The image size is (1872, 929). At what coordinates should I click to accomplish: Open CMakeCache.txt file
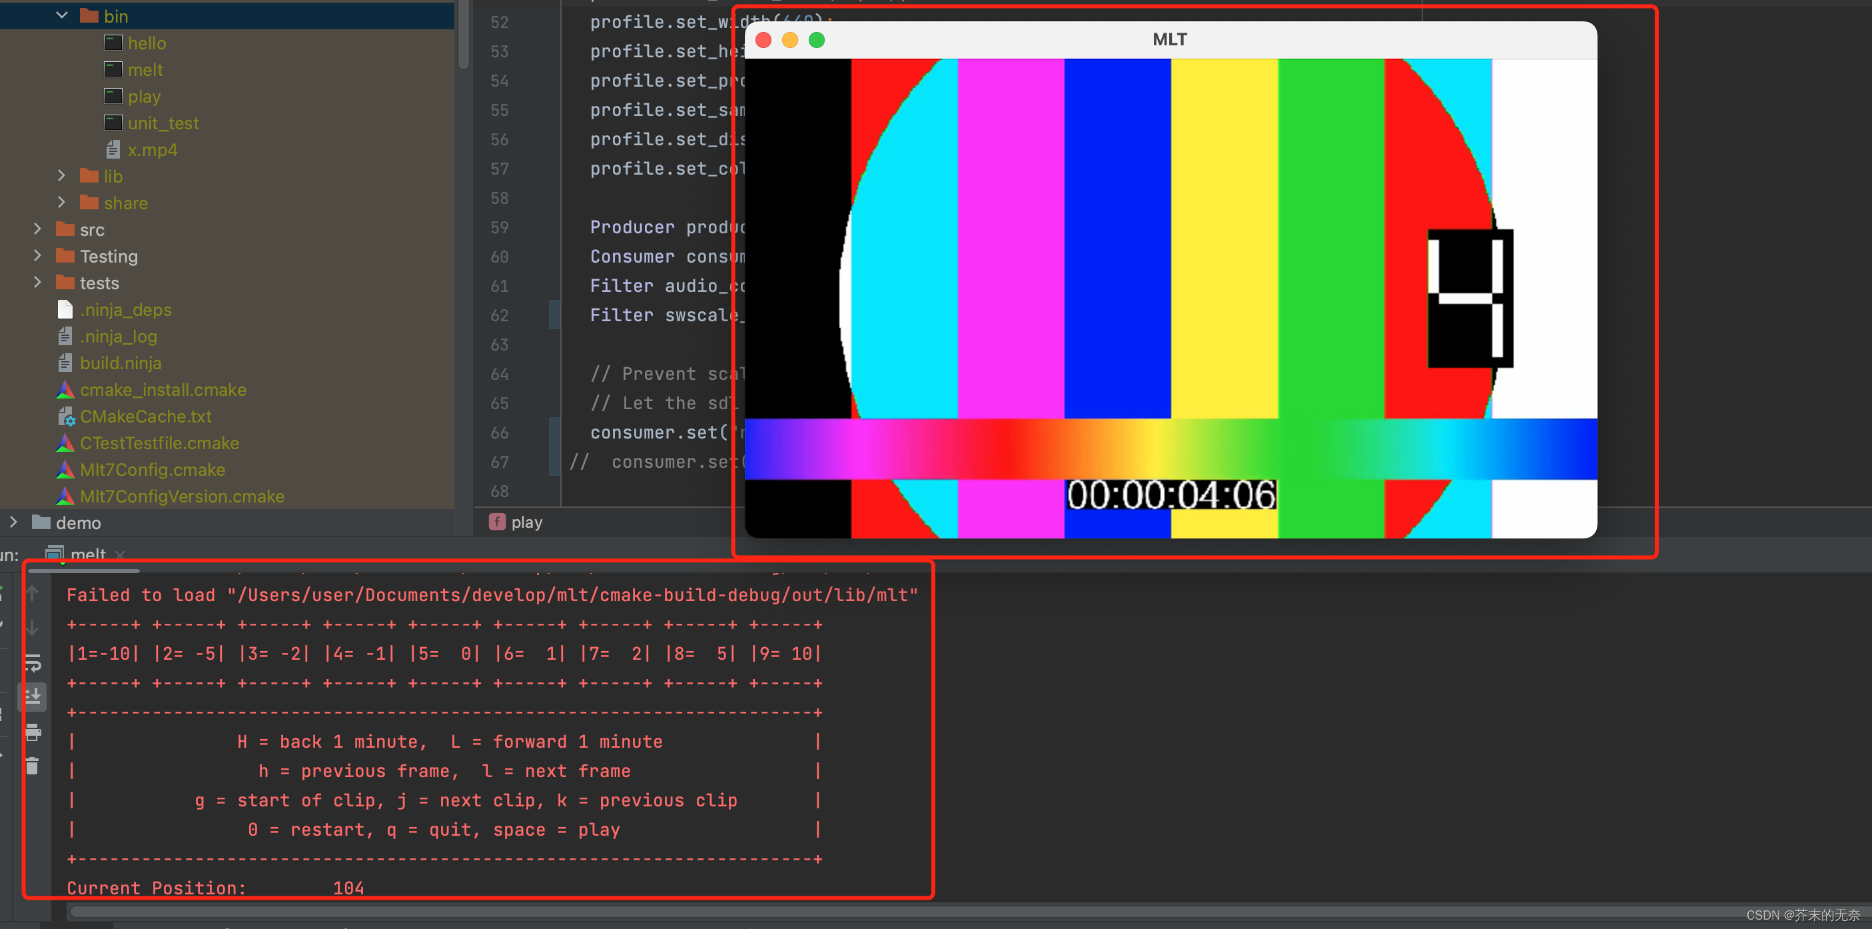point(145,417)
